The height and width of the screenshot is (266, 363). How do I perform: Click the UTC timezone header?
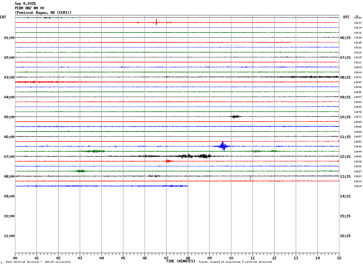[346, 17]
